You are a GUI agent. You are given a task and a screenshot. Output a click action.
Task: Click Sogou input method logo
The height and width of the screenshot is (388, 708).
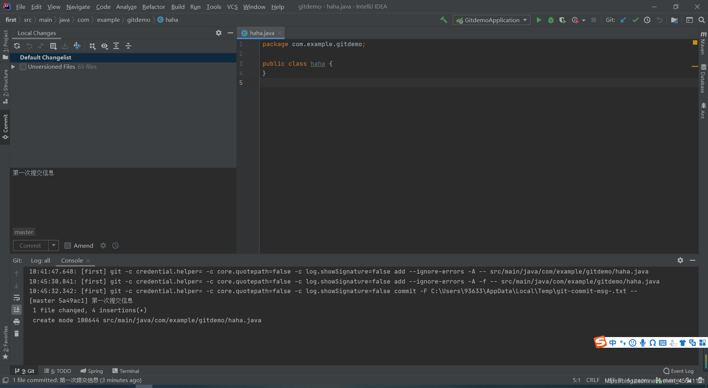[x=600, y=342]
